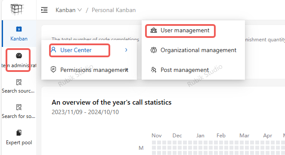Open the second Search for source icon

(19, 107)
